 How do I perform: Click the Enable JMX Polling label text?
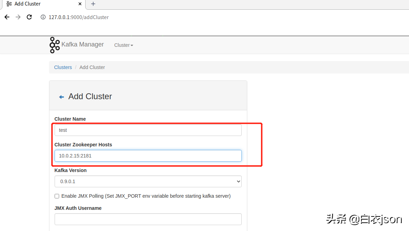click(146, 196)
